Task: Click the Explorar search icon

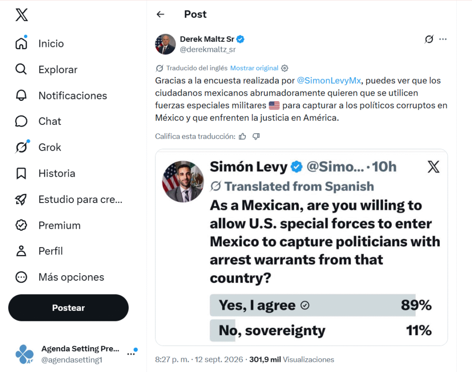Action: tap(21, 70)
